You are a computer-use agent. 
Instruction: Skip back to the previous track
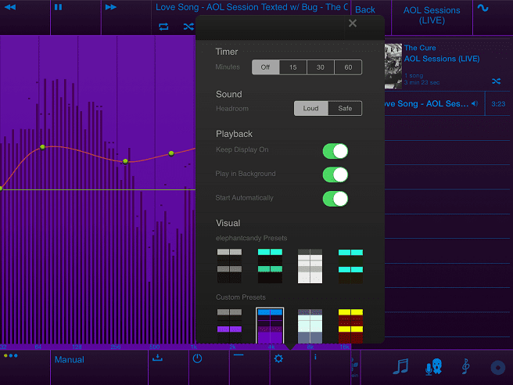(x=10, y=7)
